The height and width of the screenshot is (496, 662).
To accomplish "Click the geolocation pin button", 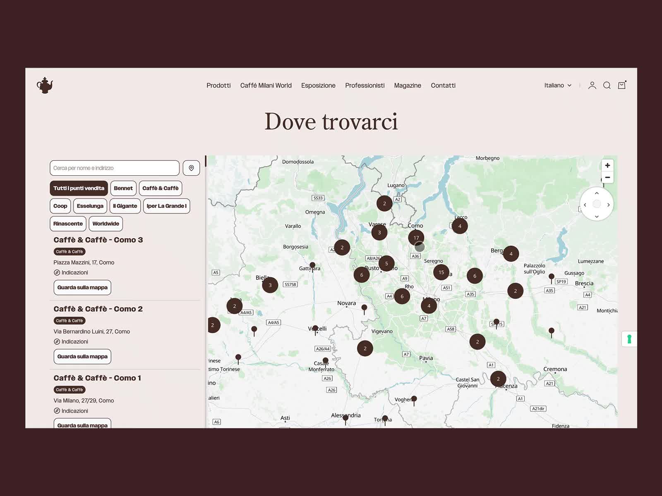I will tap(191, 168).
